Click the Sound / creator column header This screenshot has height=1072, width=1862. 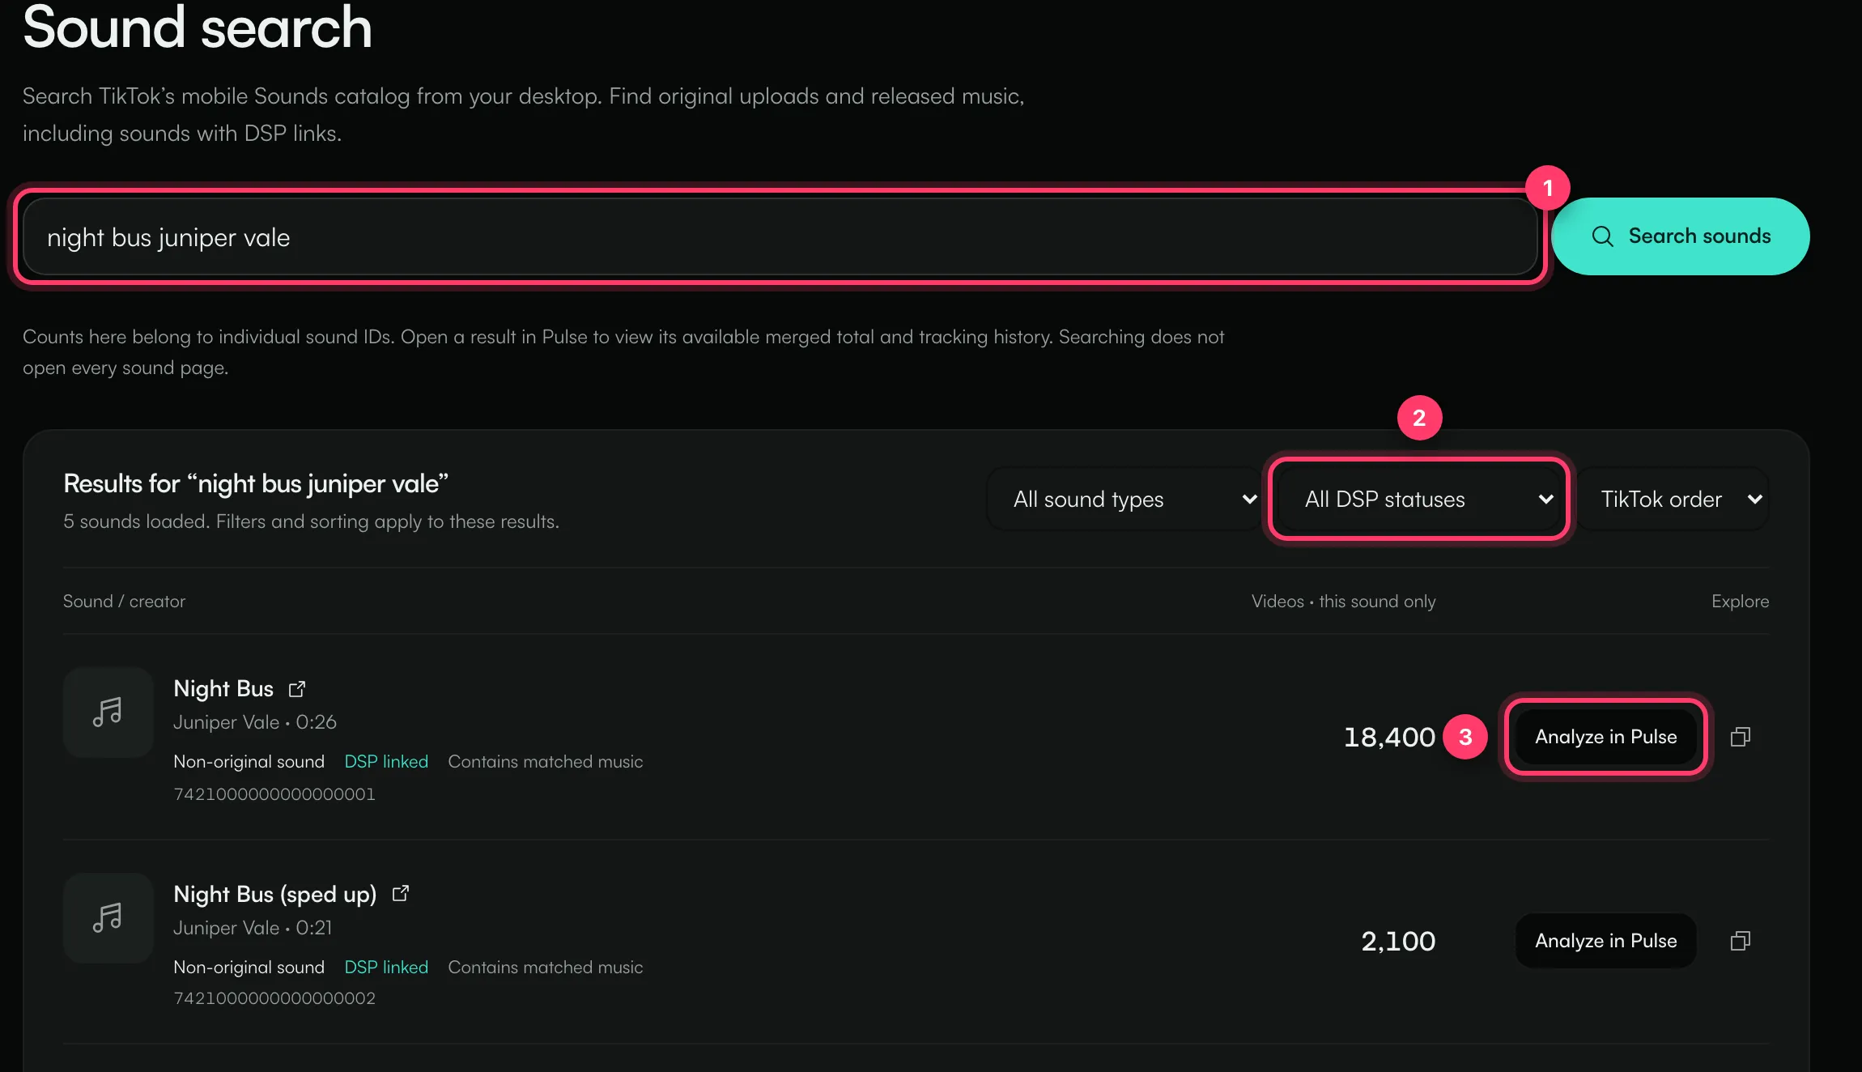coord(124,601)
